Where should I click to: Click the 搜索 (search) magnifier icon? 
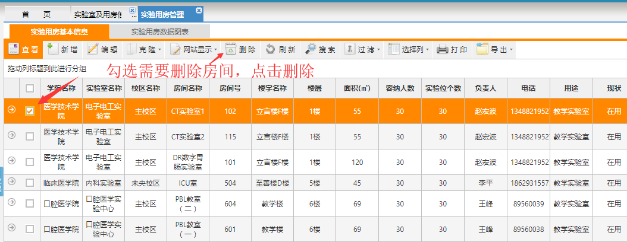pos(311,50)
